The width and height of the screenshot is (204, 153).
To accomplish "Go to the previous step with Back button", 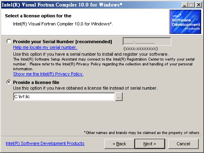I will 119,144.
